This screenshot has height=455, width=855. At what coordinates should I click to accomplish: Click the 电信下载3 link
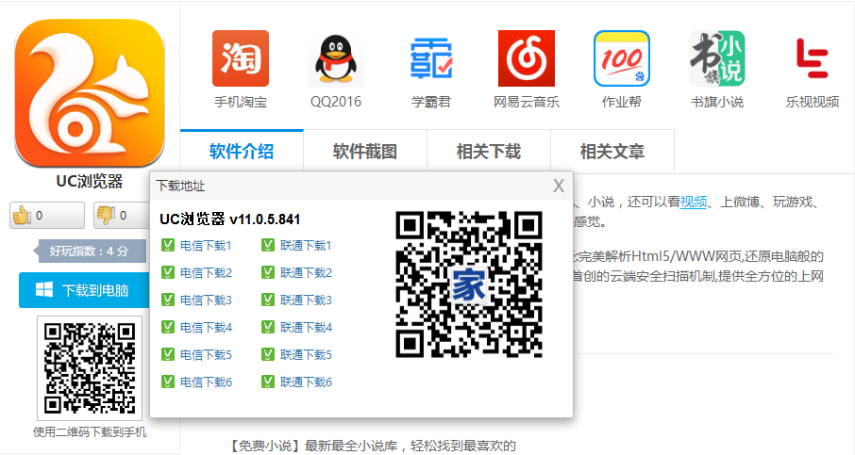pyautogui.click(x=206, y=300)
